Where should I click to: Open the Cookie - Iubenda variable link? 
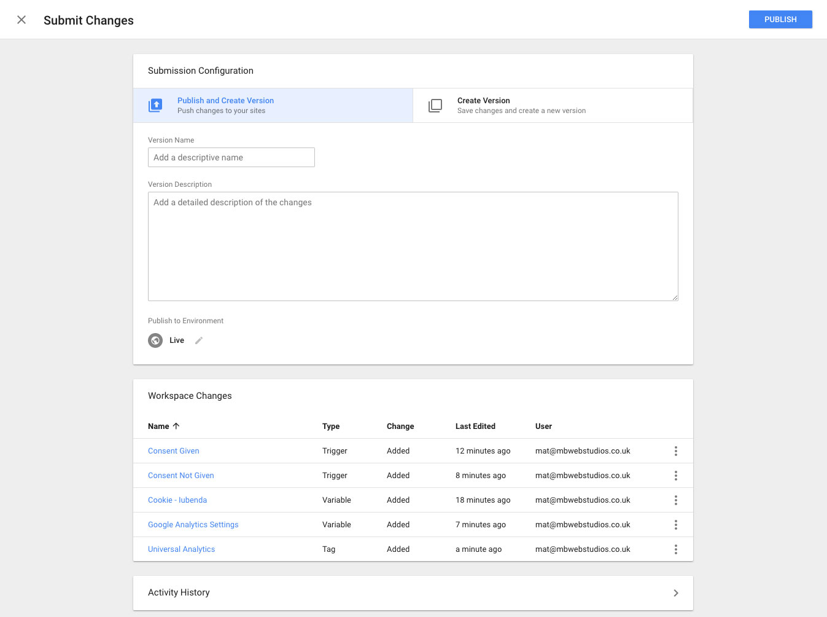point(177,500)
